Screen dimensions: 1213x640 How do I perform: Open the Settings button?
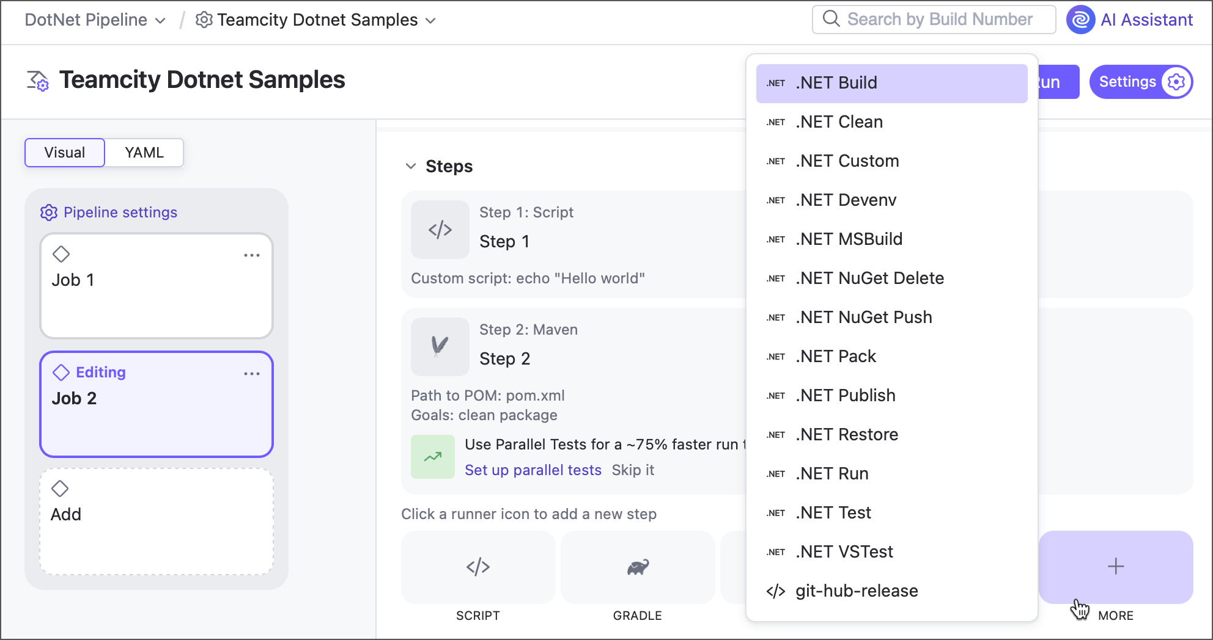point(1141,81)
